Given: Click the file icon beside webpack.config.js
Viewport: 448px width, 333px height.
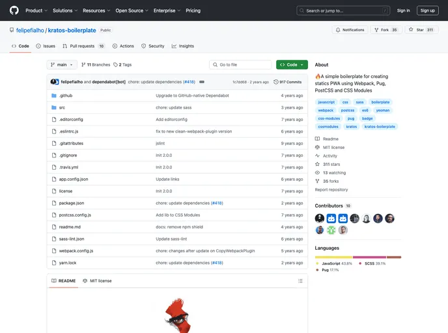Looking at the screenshot, I should click(x=54, y=251).
